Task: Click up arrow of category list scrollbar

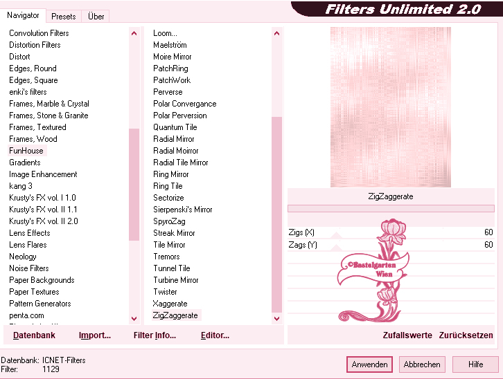Action: [x=134, y=33]
